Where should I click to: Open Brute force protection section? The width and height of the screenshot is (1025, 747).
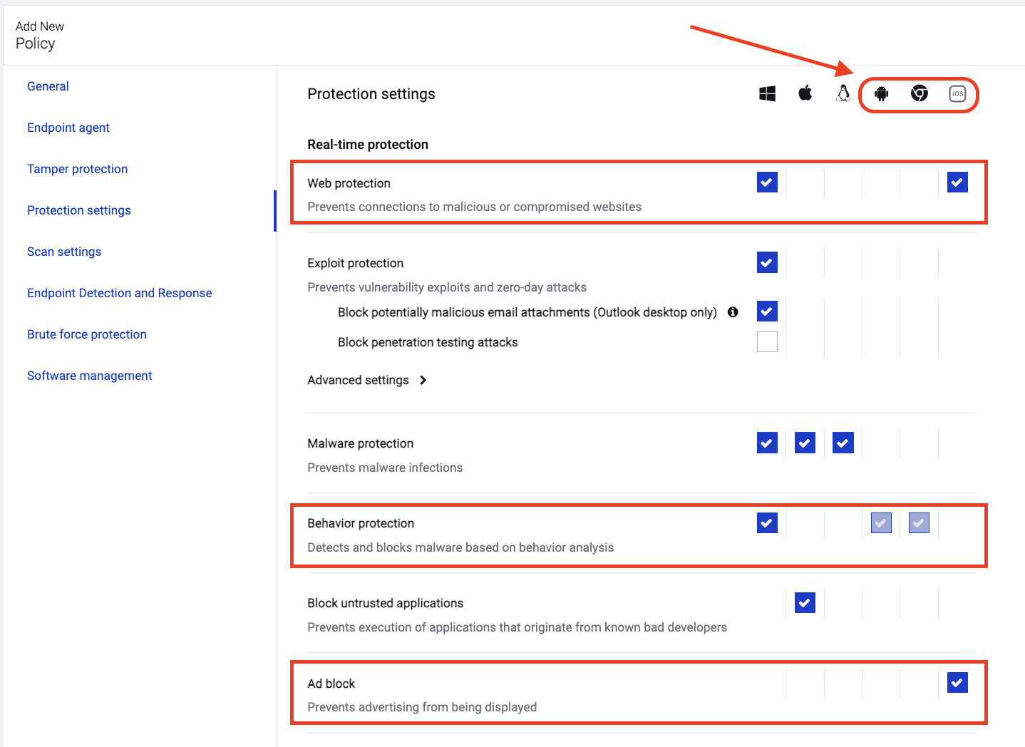tap(87, 334)
